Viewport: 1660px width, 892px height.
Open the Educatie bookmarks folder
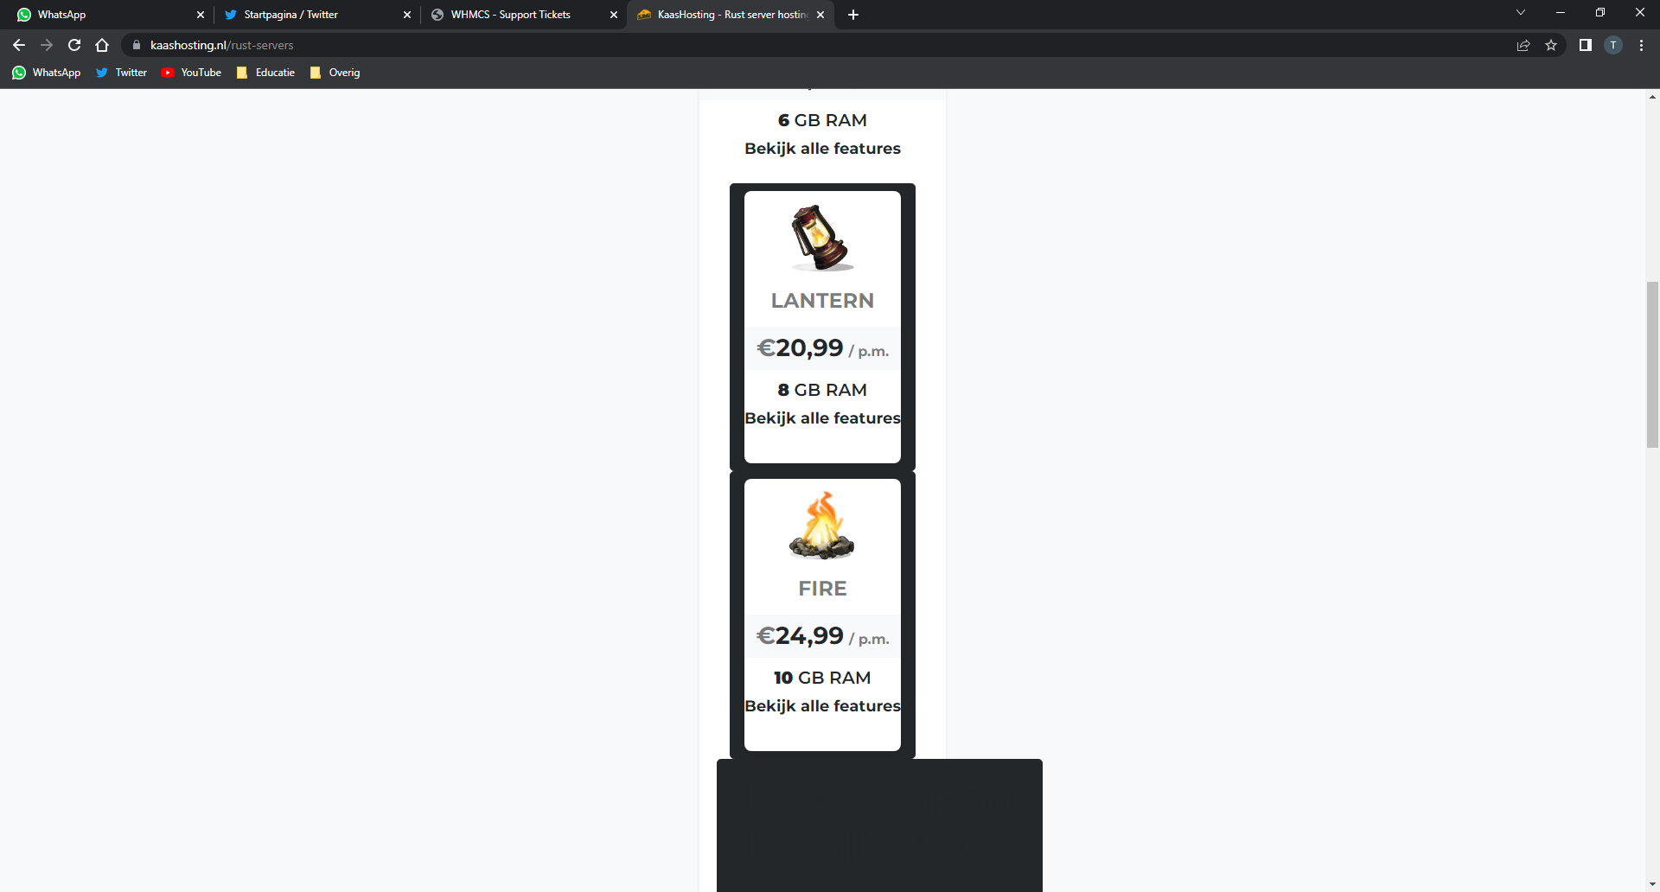(266, 73)
